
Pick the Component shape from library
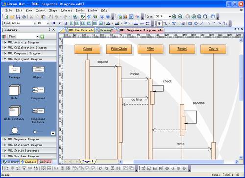click(38, 90)
